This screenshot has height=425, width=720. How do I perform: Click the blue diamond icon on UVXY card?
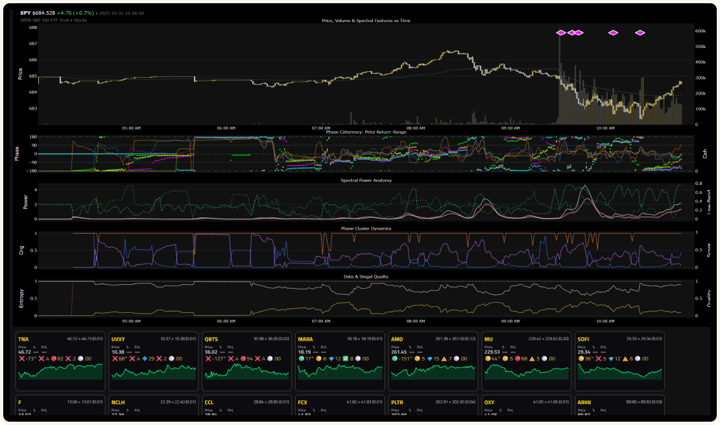tap(144, 359)
